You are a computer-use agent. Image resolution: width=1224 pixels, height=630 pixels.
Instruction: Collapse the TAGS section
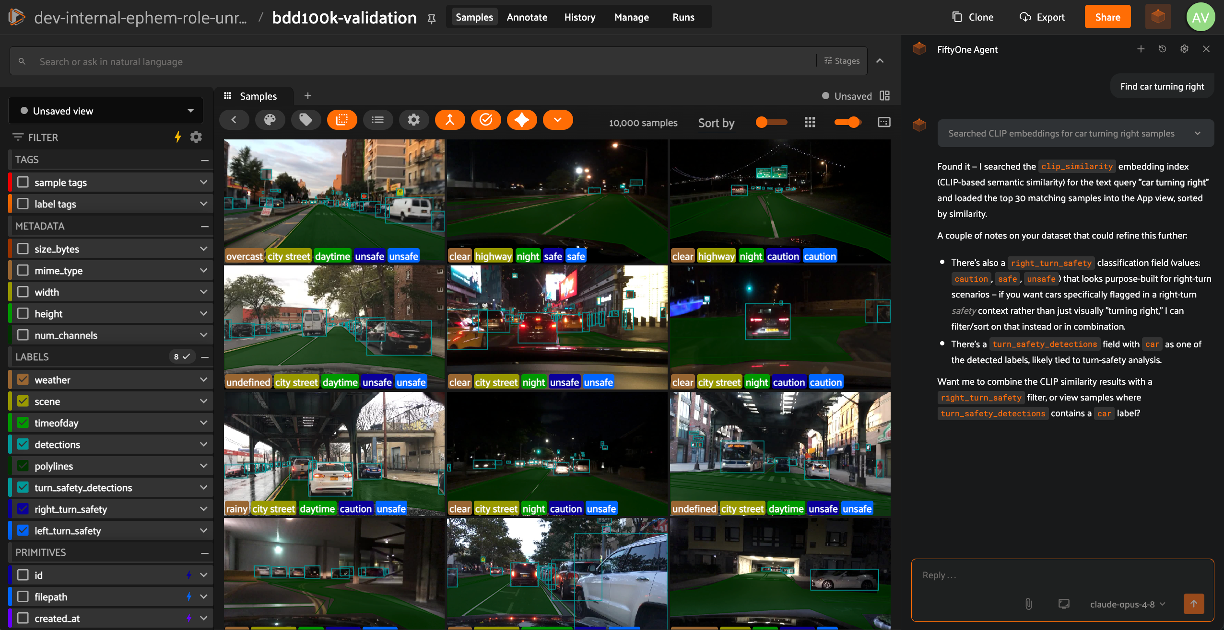click(205, 160)
